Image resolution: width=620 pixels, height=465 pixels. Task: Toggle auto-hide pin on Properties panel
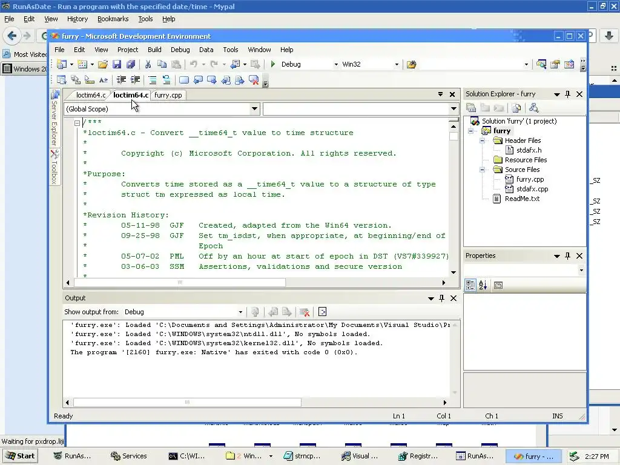point(568,256)
